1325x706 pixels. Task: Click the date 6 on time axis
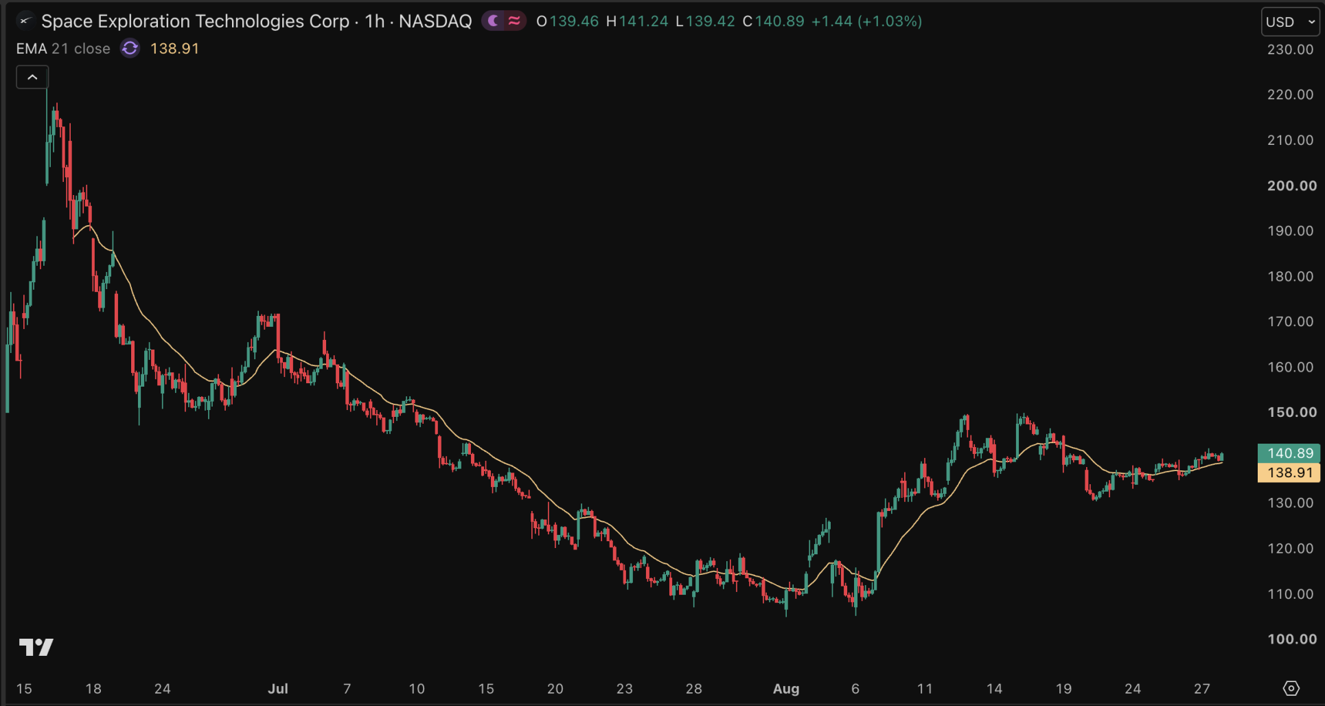tap(855, 688)
